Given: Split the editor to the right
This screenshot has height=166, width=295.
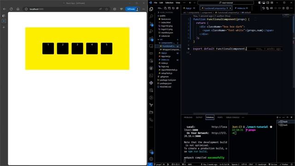Looking at the screenshot, I should click(x=288, y=8).
